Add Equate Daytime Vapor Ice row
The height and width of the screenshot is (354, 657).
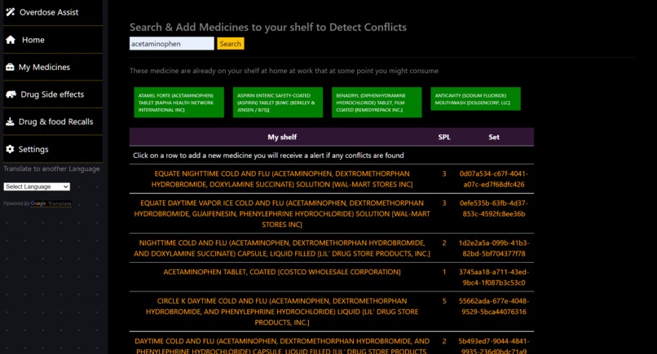click(x=332, y=213)
